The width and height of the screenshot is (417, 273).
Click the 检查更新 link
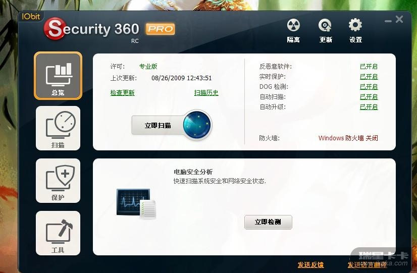(122, 93)
